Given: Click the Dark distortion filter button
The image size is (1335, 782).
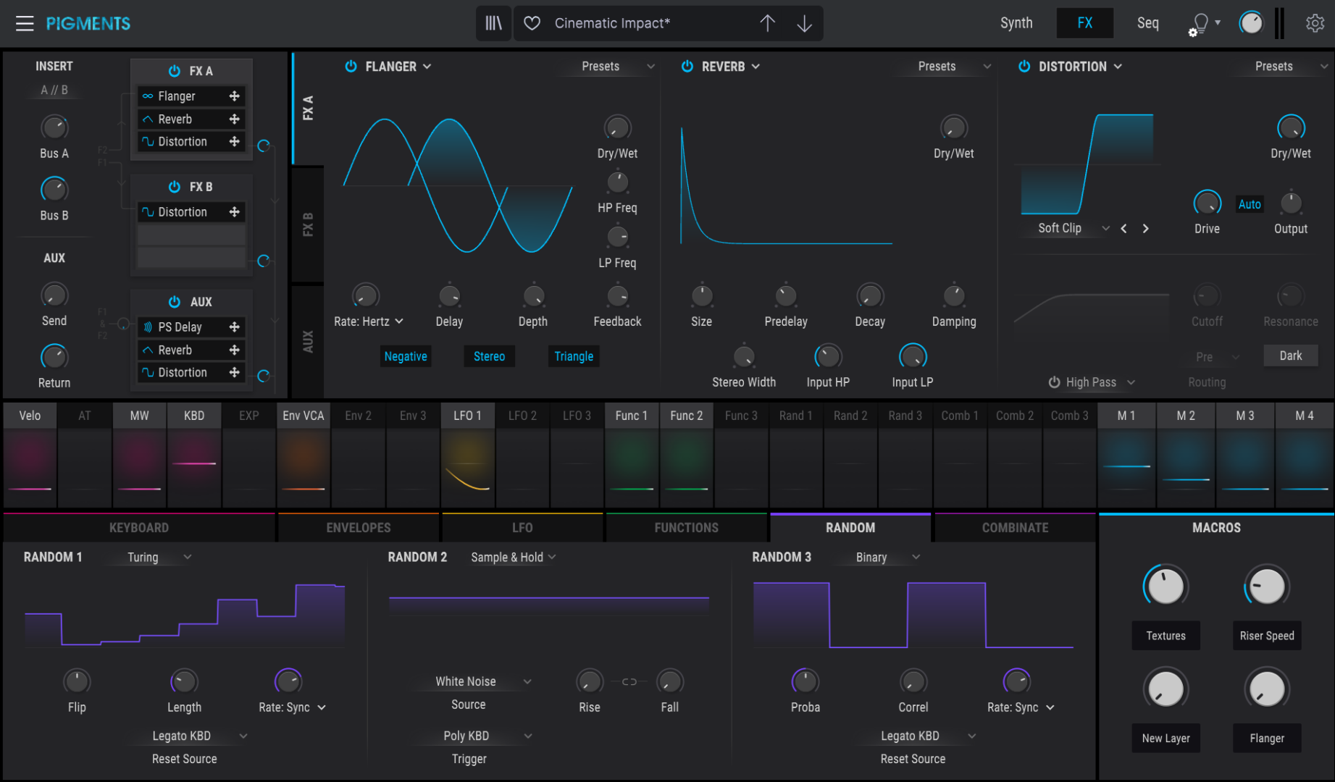Looking at the screenshot, I should point(1290,356).
